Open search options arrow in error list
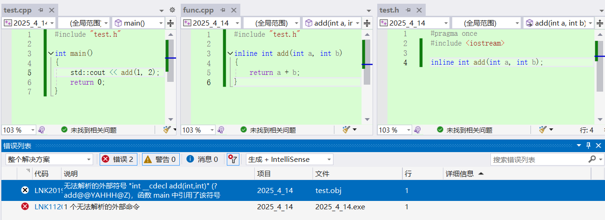Screen dimensions: 605x220 click(x=601, y=159)
